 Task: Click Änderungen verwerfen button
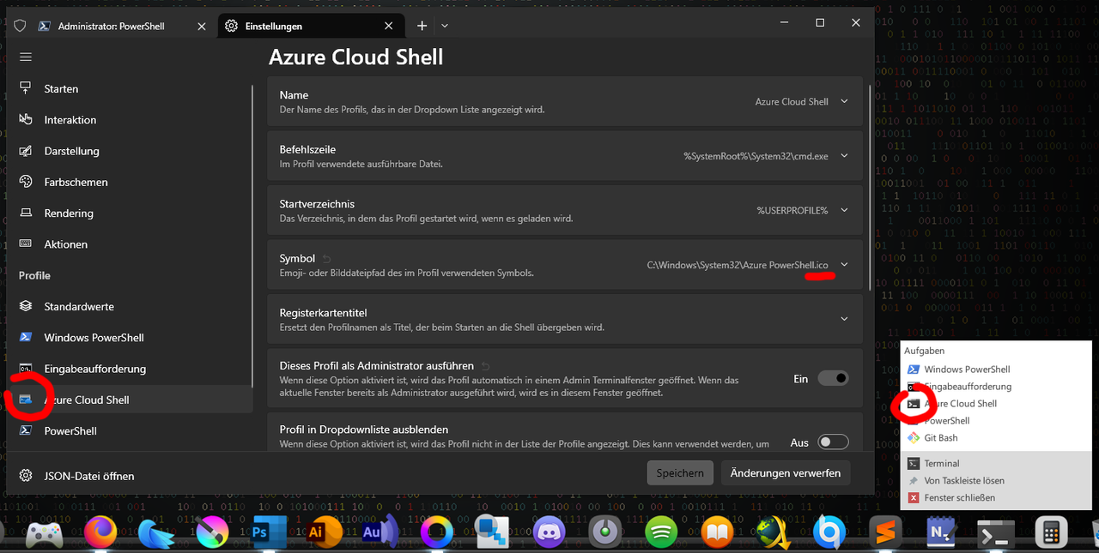[786, 472]
